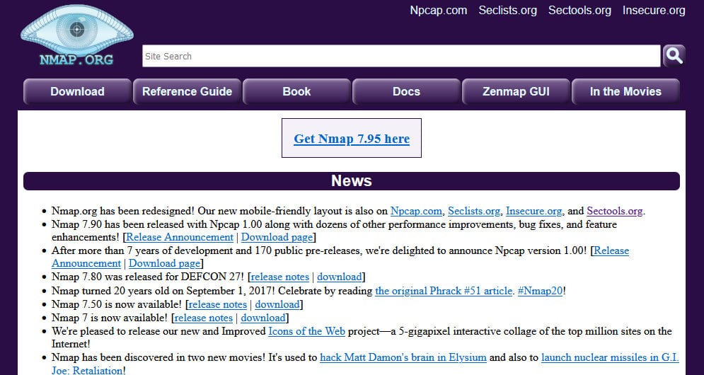Screen dimensions: 704x375
Task: Open Nmap 7.90 Download page link
Action: coord(277,237)
